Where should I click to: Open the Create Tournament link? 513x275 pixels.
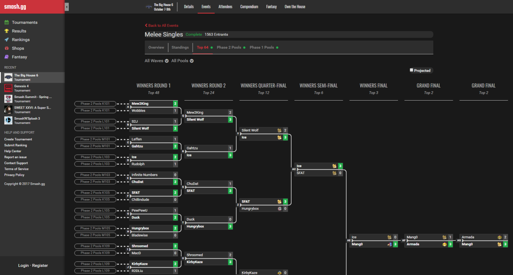pos(18,139)
